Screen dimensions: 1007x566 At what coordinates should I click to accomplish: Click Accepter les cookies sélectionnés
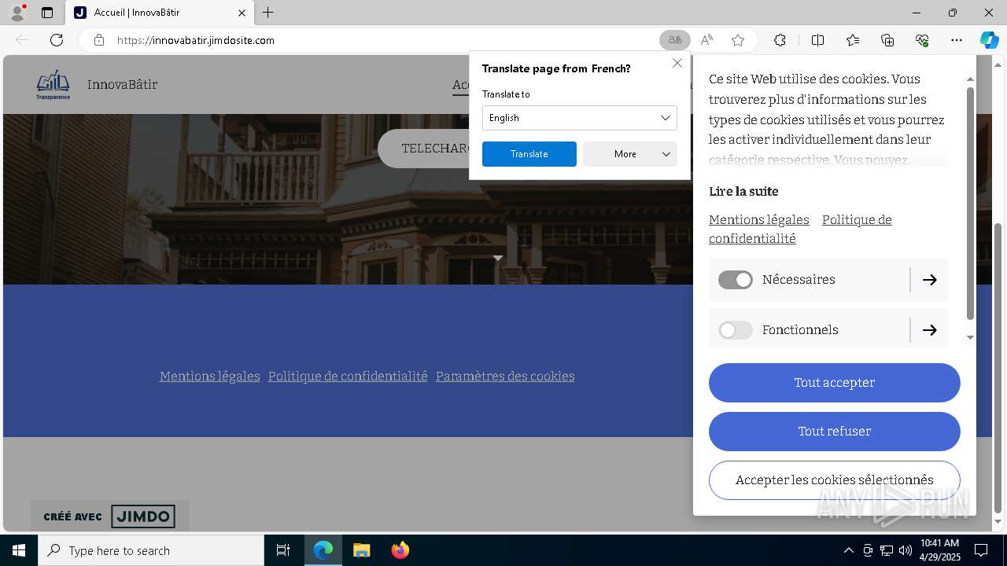pyautogui.click(x=835, y=480)
